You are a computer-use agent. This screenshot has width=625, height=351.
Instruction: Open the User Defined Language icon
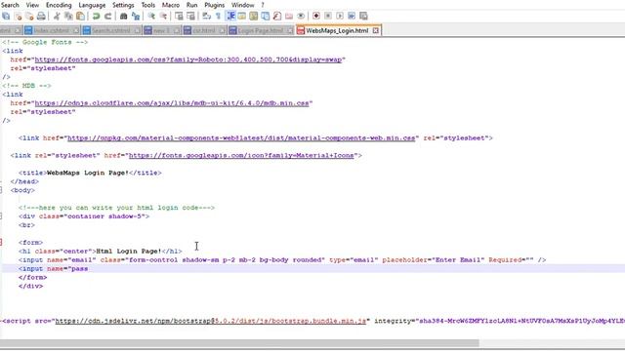242,16
